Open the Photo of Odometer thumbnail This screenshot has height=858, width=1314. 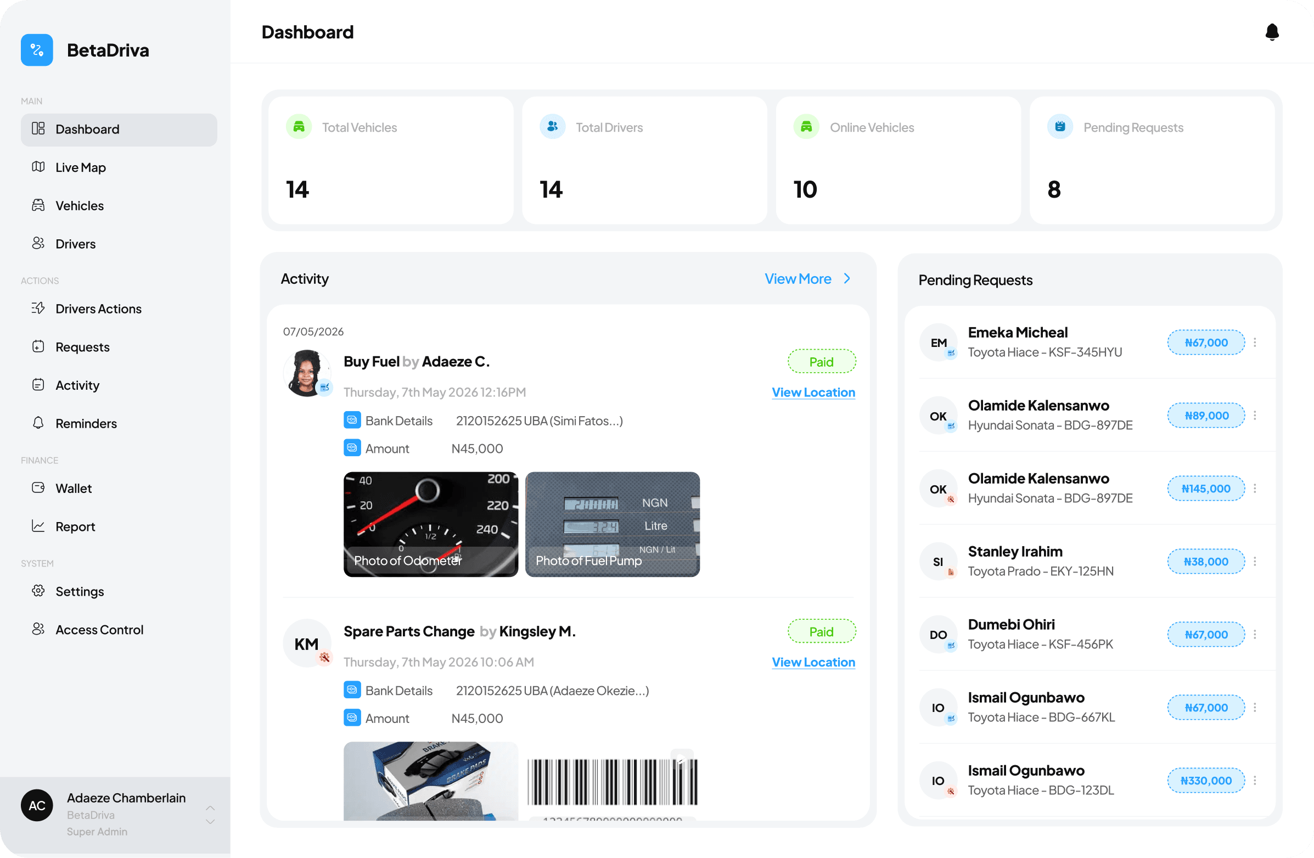coord(431,525)
